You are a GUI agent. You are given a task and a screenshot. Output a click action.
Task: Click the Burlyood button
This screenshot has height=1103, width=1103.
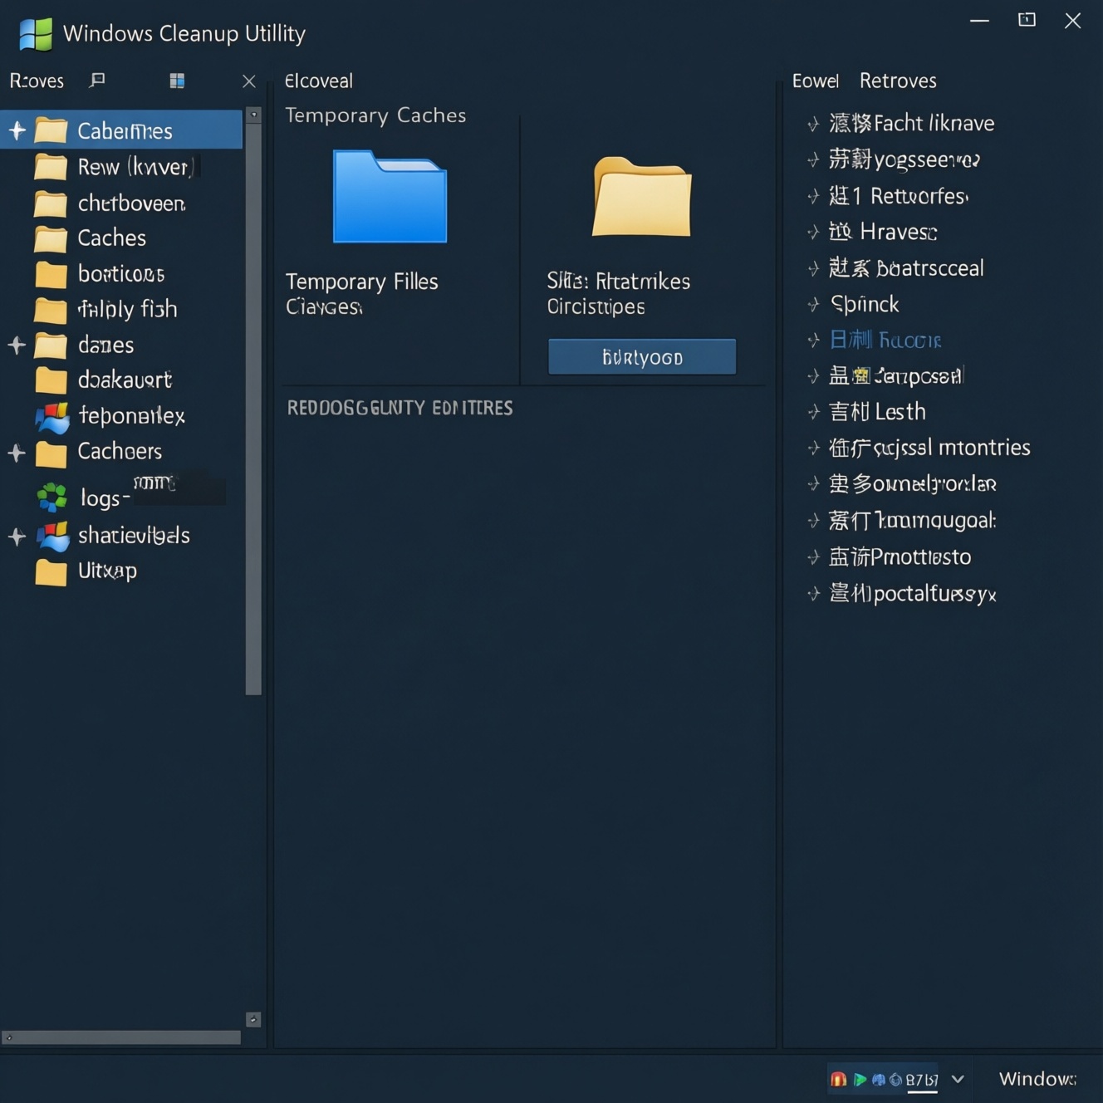pyautogui.click(x=642, y=357)
